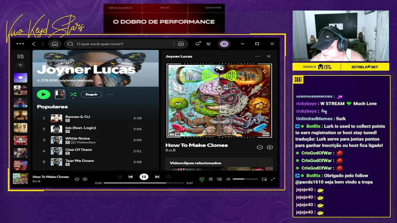Click the now-playing cover in the bottom bar
397x223 pixels.
click(x=20, y=179)
